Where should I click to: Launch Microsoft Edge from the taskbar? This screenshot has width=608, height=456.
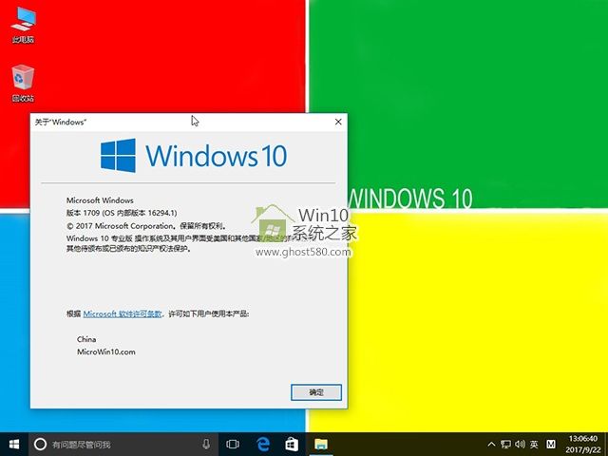263,444
